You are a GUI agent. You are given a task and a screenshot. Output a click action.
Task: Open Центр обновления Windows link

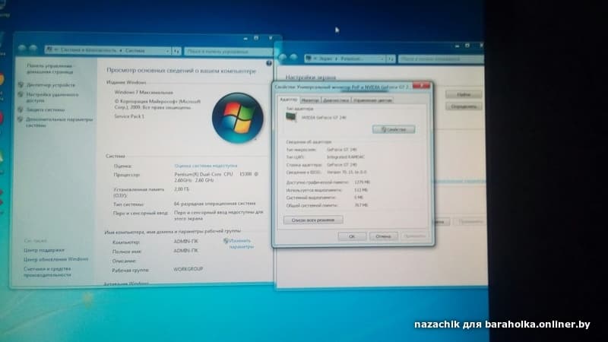(55, 259)
